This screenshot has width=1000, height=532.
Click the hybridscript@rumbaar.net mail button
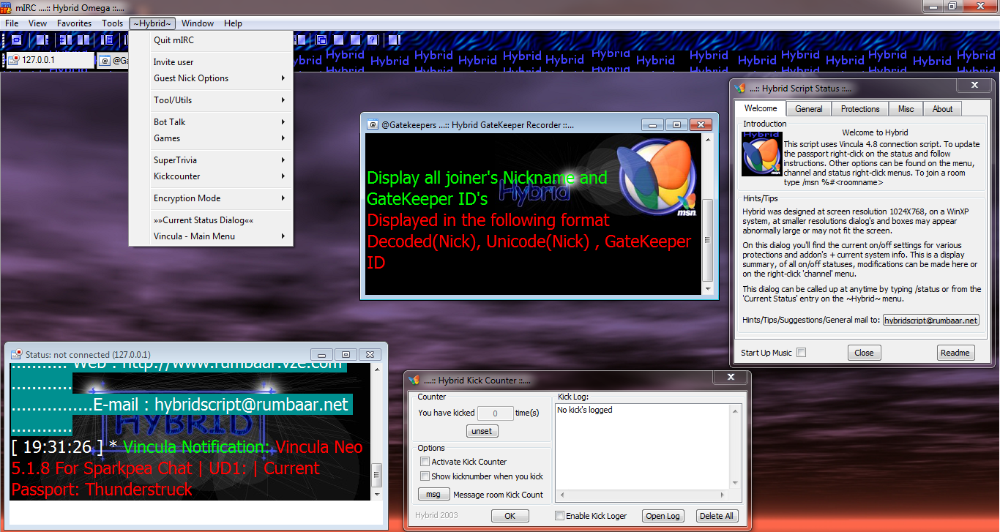930,320
